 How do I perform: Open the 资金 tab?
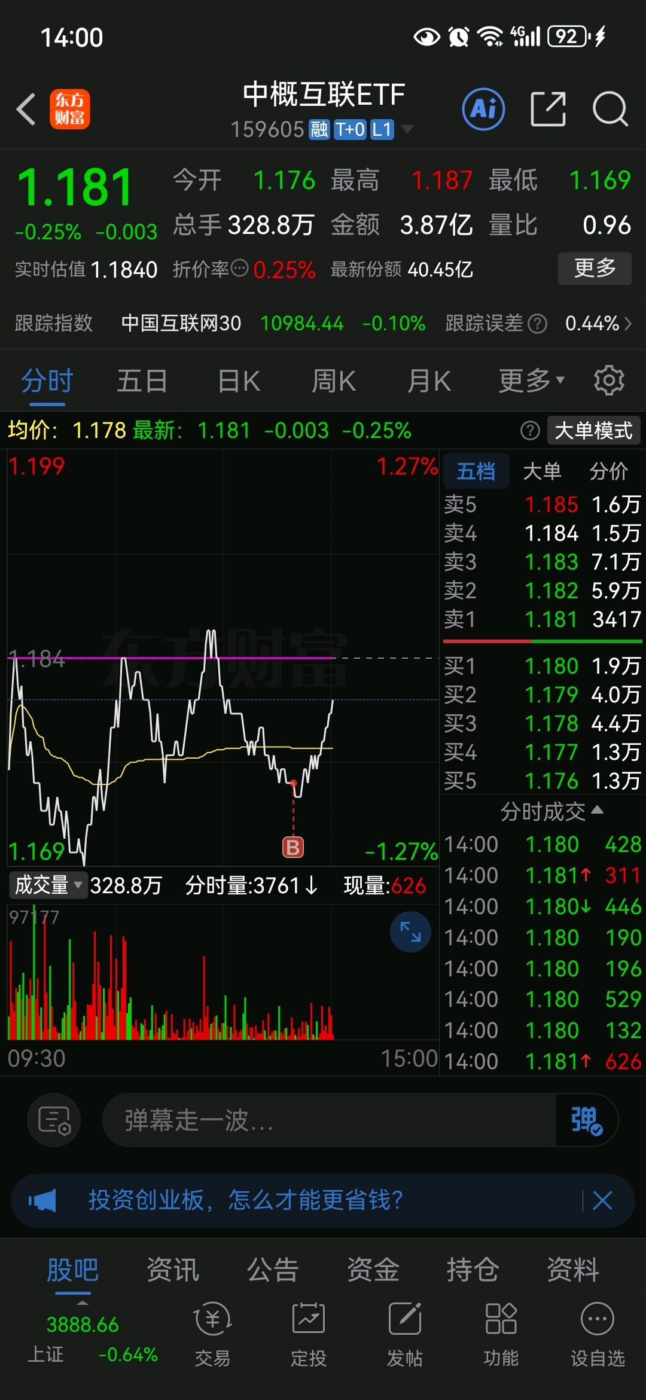coord(373,1269)
